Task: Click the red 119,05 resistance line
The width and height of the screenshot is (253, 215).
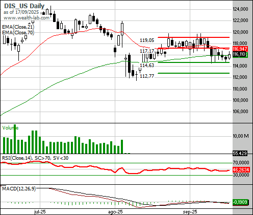Action: coord(194,37)
